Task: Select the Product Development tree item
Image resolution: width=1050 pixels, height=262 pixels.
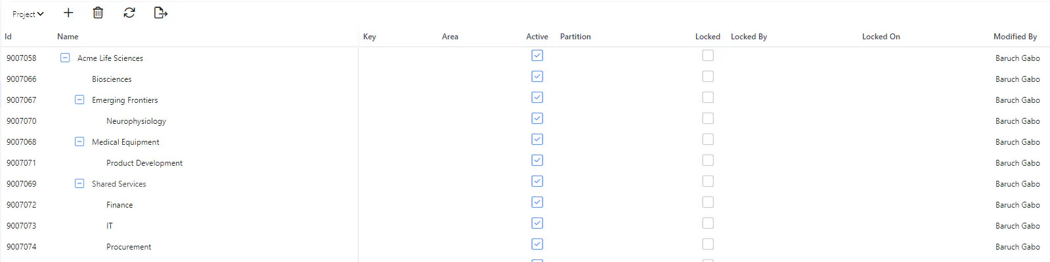Action: (144, 163)
